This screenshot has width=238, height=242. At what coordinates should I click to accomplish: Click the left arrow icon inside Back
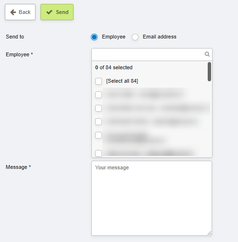tap(13, 12)
